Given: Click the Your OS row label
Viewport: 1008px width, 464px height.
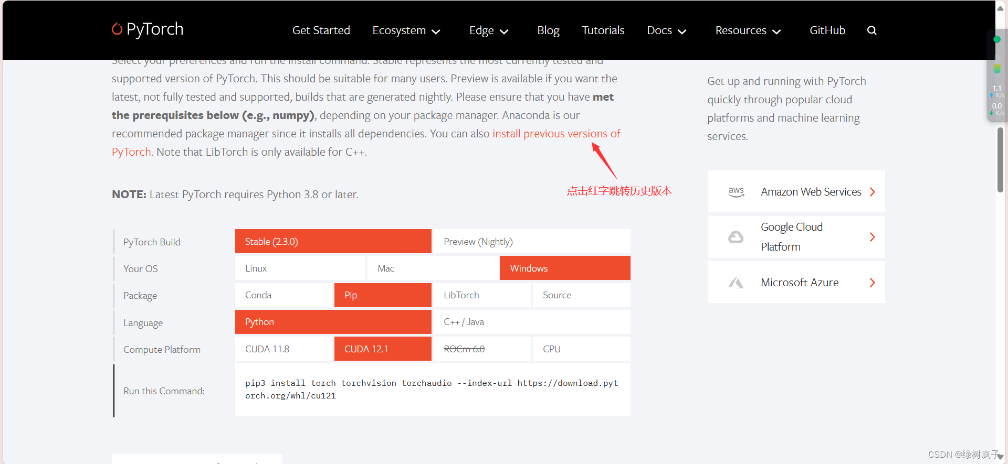Looking at the screenshot, I should tap(140, 269).
